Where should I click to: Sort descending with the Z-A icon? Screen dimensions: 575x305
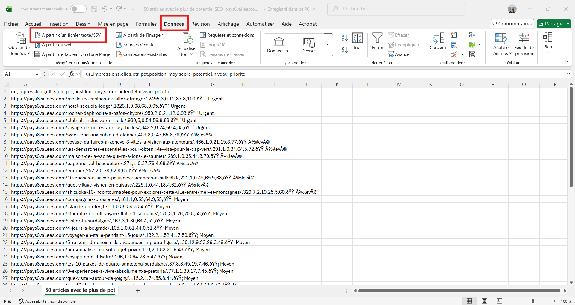coord(345,50)
